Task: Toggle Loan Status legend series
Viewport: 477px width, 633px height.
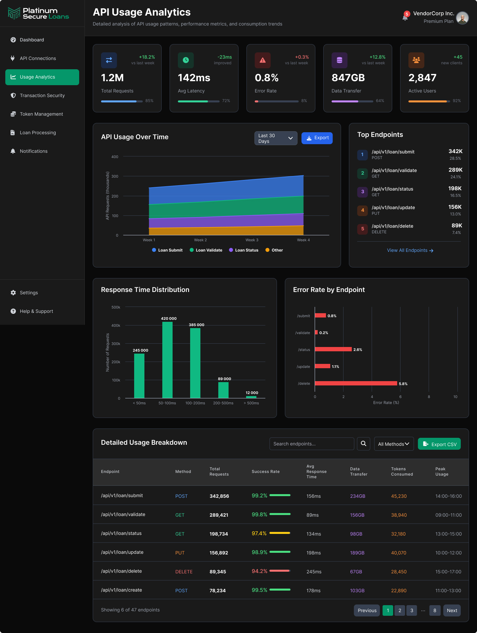Action: tap(243, 250)
